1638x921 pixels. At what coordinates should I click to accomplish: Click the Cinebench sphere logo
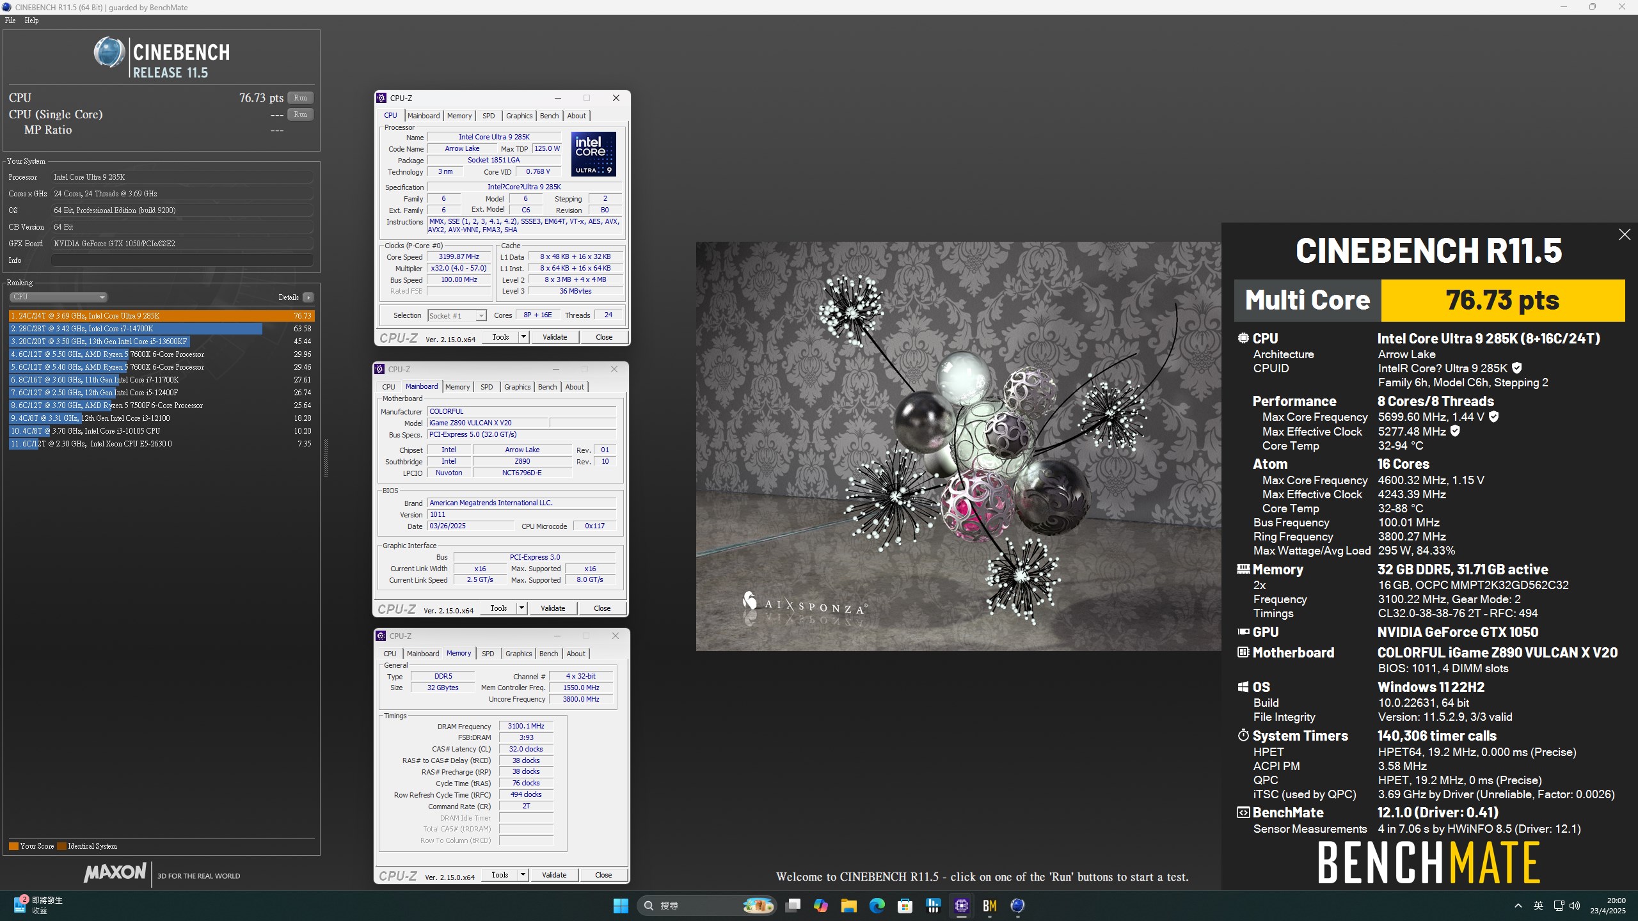click(x=109, y=52)
